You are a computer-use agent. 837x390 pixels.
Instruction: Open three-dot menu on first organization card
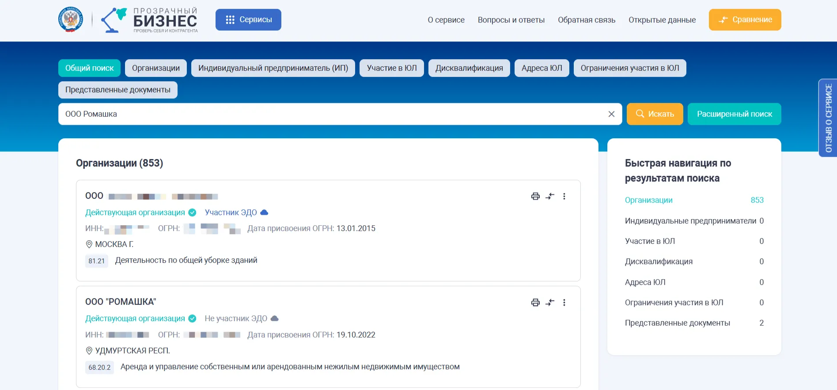[564, 197]
